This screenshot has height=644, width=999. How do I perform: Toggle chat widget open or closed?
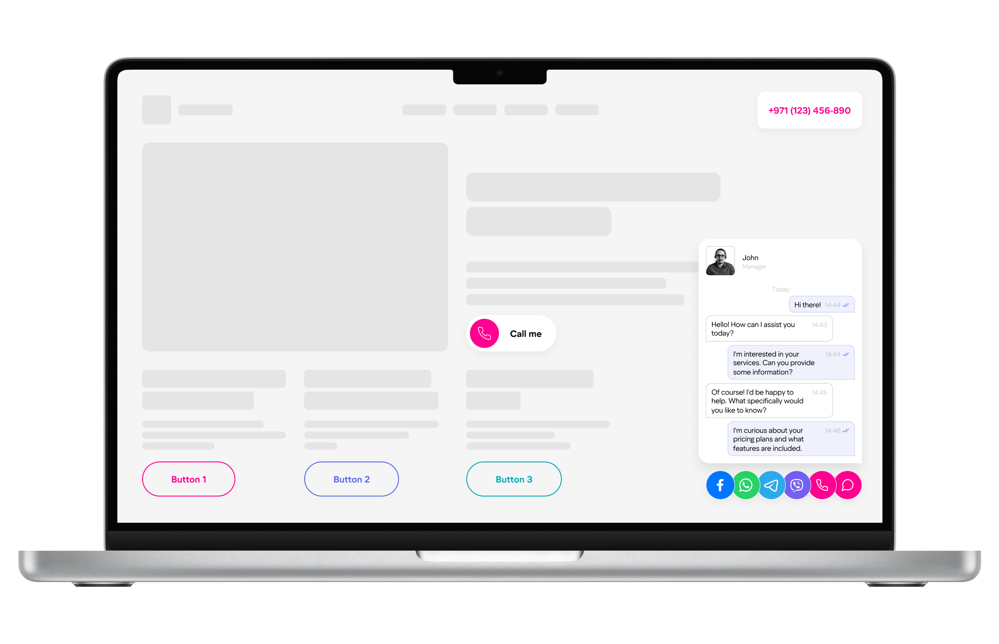tap(847, 485)
